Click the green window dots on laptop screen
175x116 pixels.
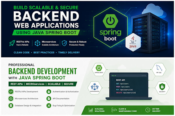click(114, 76)
